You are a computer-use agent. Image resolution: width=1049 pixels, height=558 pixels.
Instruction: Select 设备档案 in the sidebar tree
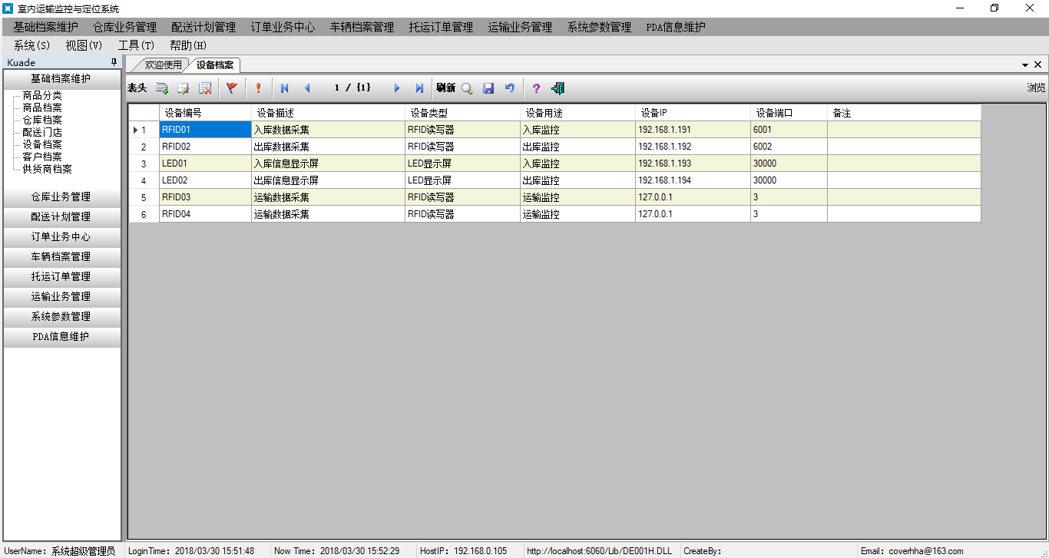[42, 144]
